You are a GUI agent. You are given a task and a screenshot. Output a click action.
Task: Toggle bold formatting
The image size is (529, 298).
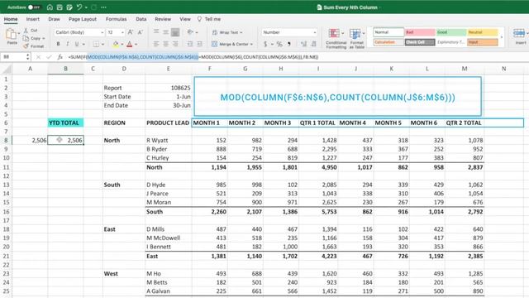[58, 44]
